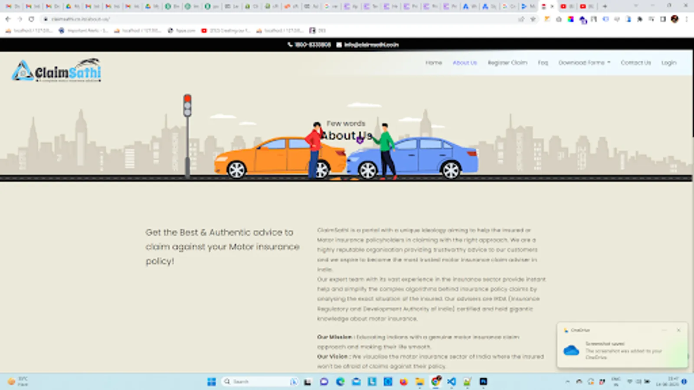
Task: Open the Home navigation item
Action: coord(433,63)
